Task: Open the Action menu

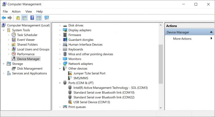Action: click(16, 12)
